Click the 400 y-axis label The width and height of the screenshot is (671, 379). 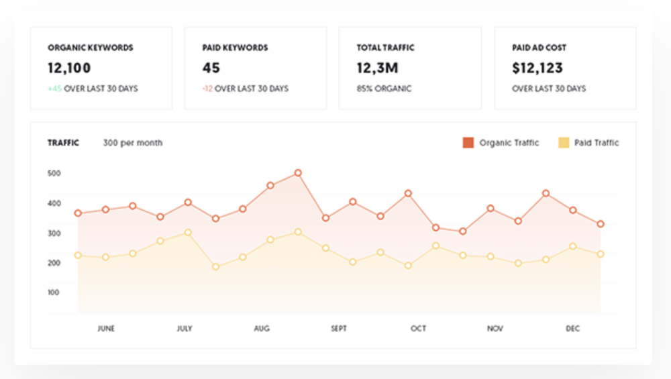click(54, 203)
